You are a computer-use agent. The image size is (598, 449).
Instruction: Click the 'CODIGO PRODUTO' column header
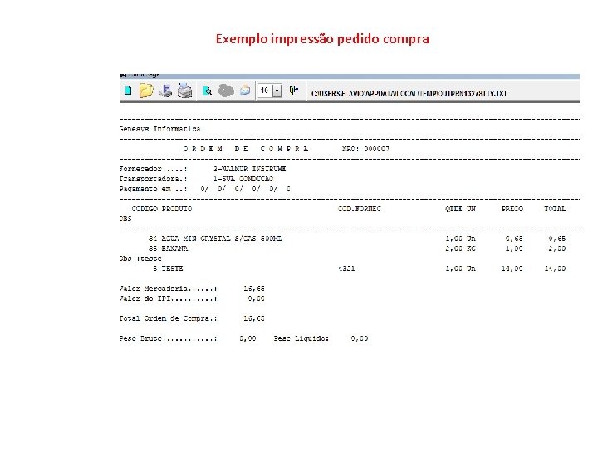pyautogui.click(x=162, y=209)
